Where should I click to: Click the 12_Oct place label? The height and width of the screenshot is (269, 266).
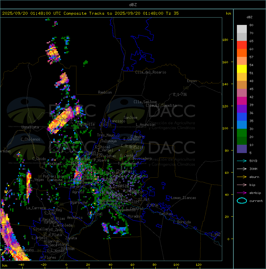pos(144,199)
